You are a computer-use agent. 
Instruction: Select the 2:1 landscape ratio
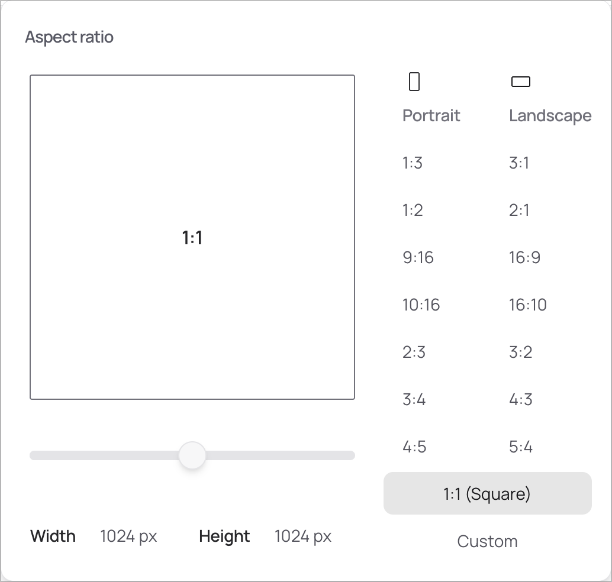pyautogui.click(x=520, y=210)
